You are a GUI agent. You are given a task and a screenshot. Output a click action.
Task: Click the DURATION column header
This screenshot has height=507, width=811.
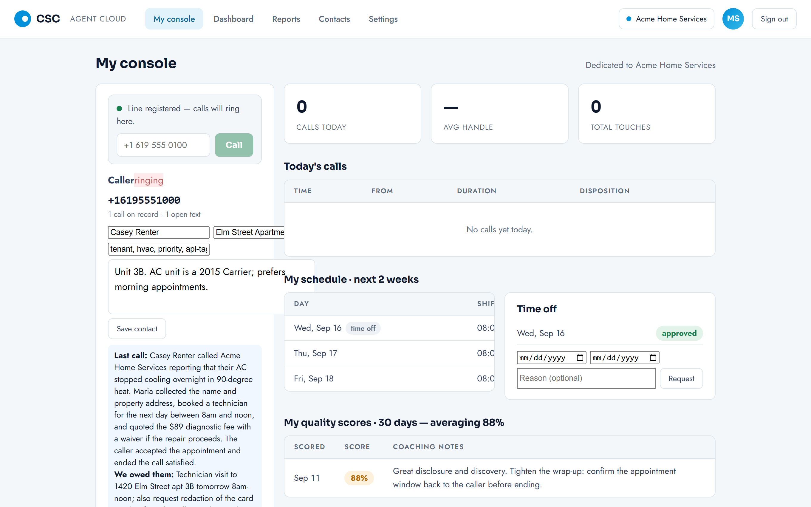(x=476, y=191)
